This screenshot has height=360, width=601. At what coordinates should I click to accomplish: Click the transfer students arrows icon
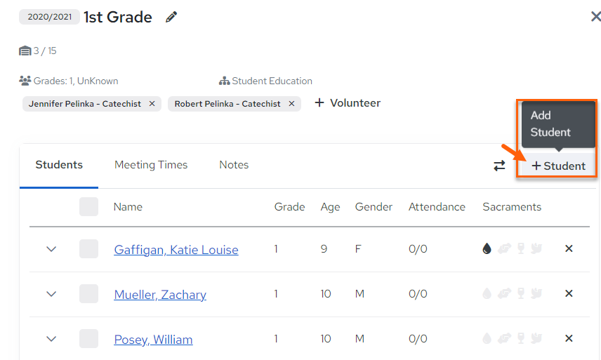pos(499,166)
